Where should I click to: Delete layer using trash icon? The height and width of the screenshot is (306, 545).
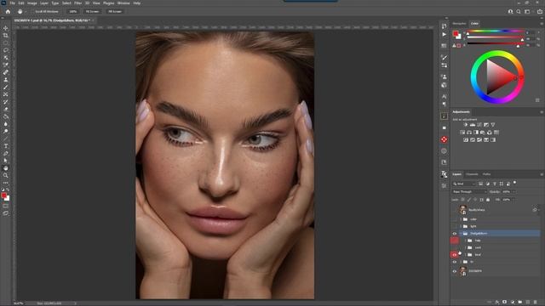(536, 303)
